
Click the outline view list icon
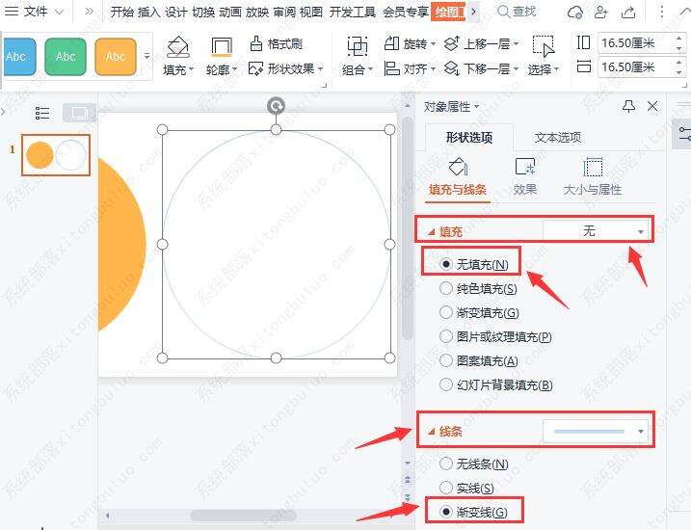pos(42,113)
